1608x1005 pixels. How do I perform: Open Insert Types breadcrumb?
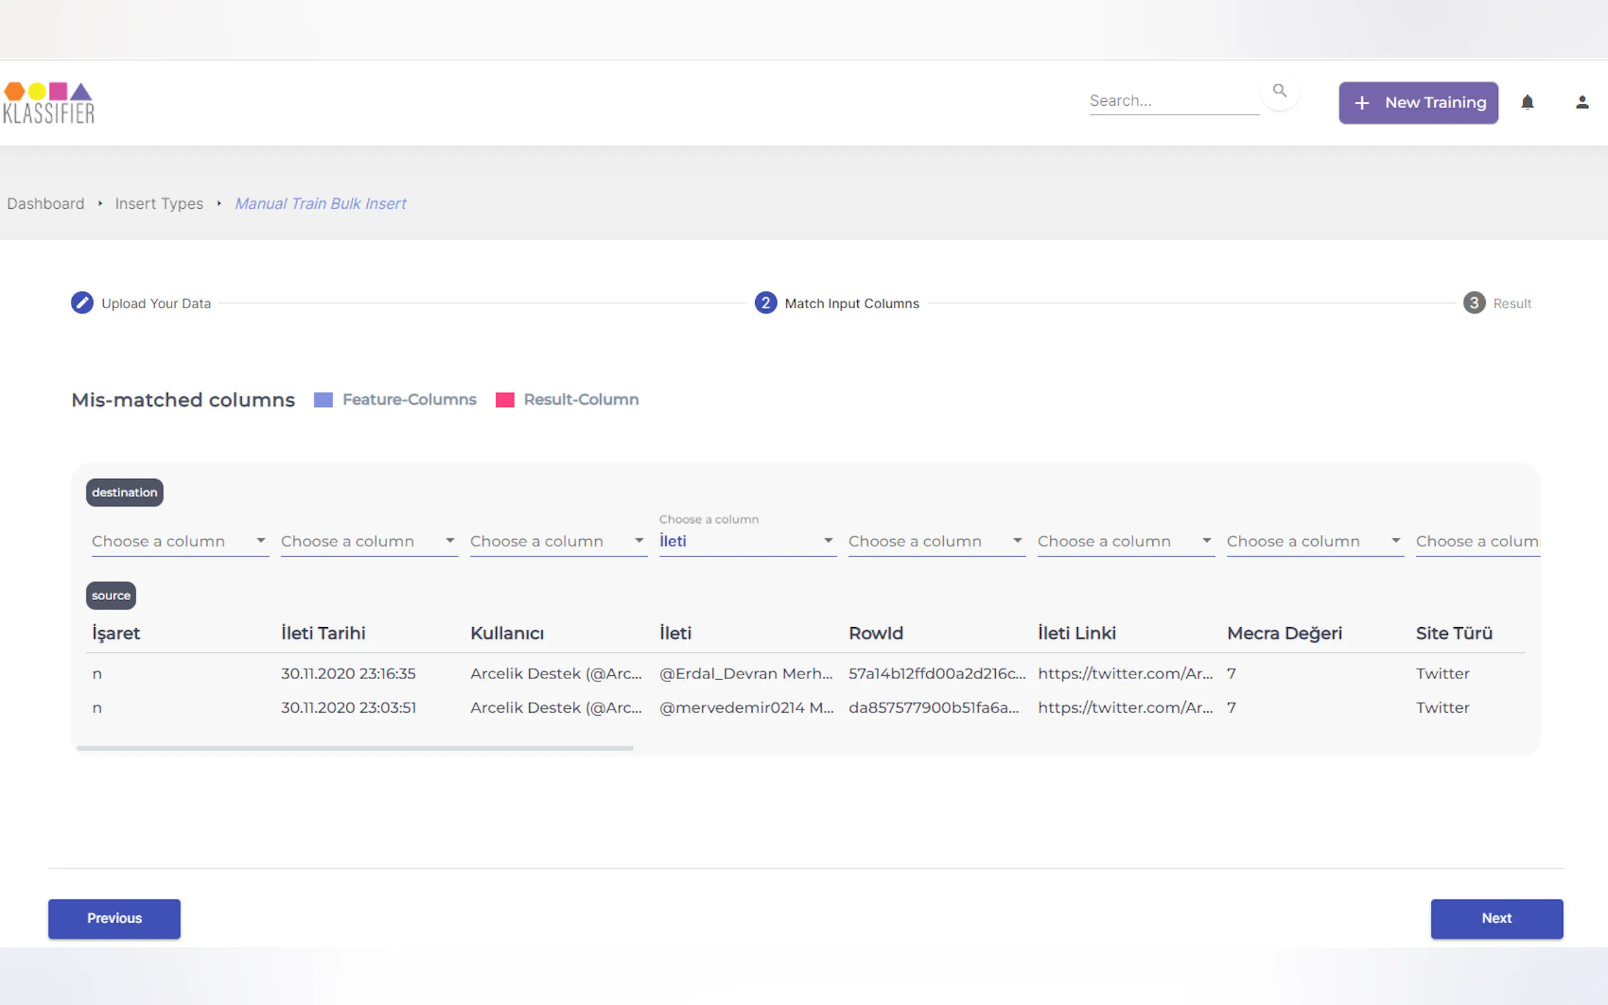click(x=159, y=203)
